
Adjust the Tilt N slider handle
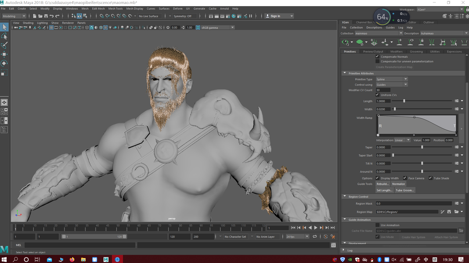[422, 163]
